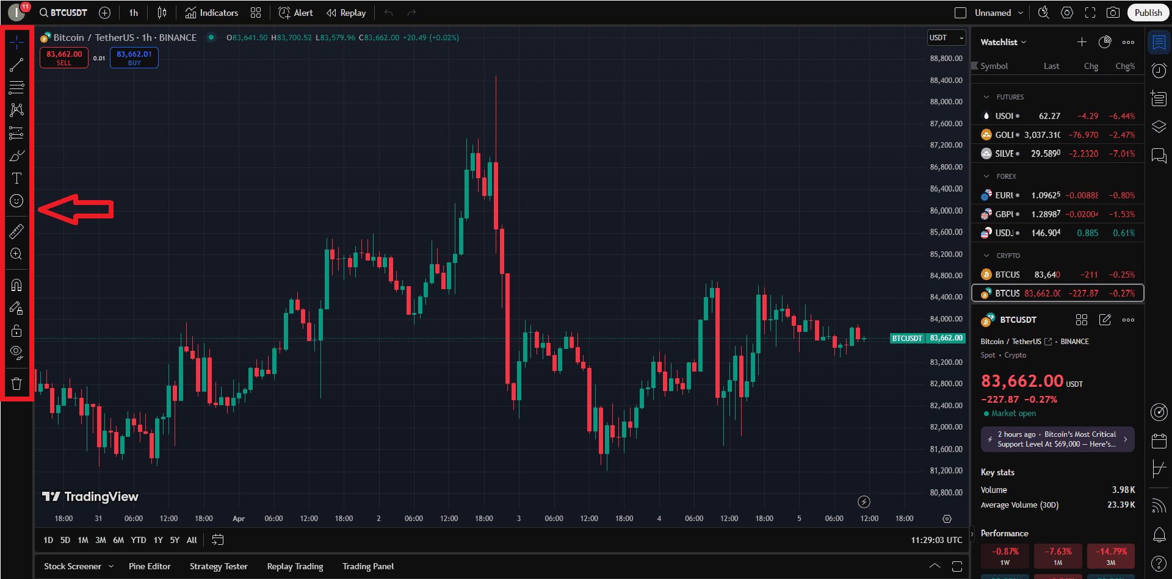
Task: Open the USDT currency dropdown
Action: point(947,38)
